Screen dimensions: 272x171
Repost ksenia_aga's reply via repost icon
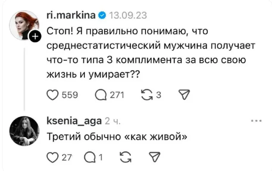pos(126,157)
